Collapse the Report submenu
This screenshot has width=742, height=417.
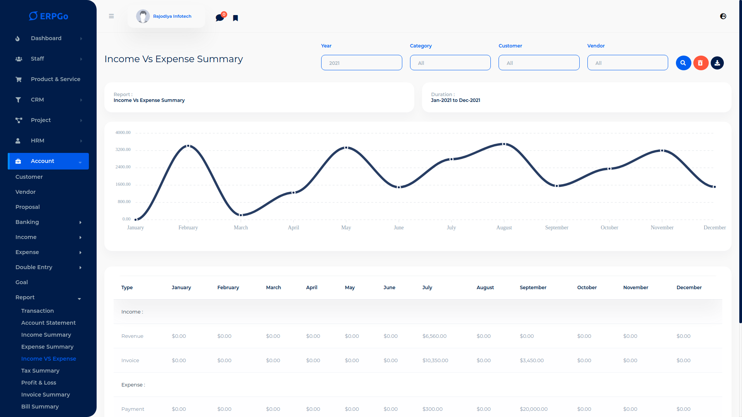(x=48, y=297)
